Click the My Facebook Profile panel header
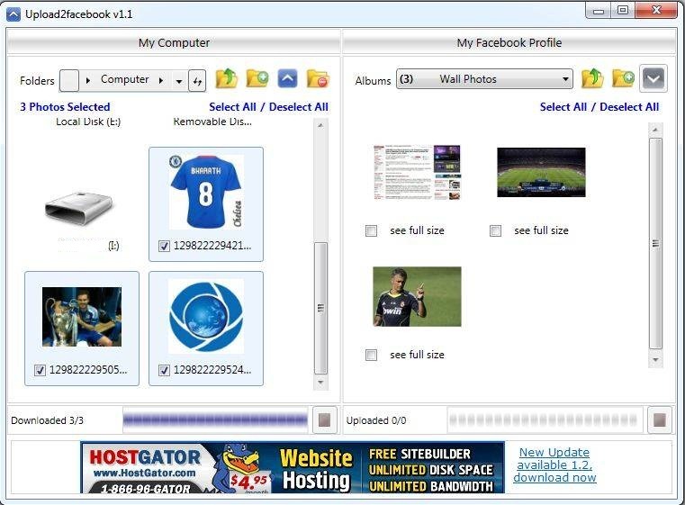 coord(509,43)
